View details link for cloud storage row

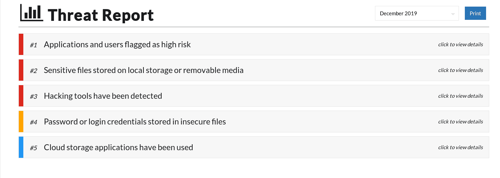point(460,147)
